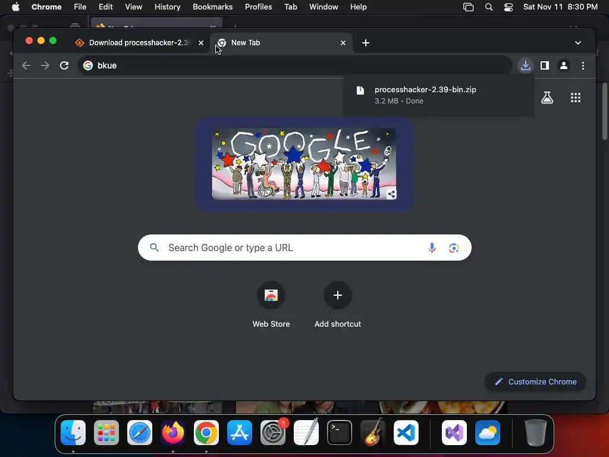Open the profile avatar icon
The image size is (609, 457).
[564, 65]
